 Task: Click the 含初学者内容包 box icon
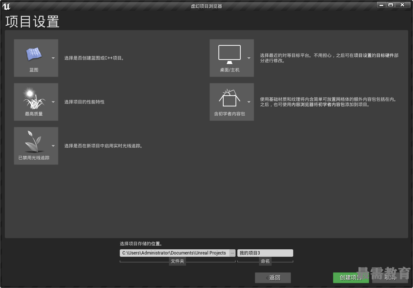point(230,98)
